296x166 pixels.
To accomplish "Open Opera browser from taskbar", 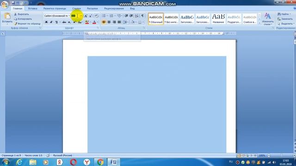I will click(x=73, y=162).
